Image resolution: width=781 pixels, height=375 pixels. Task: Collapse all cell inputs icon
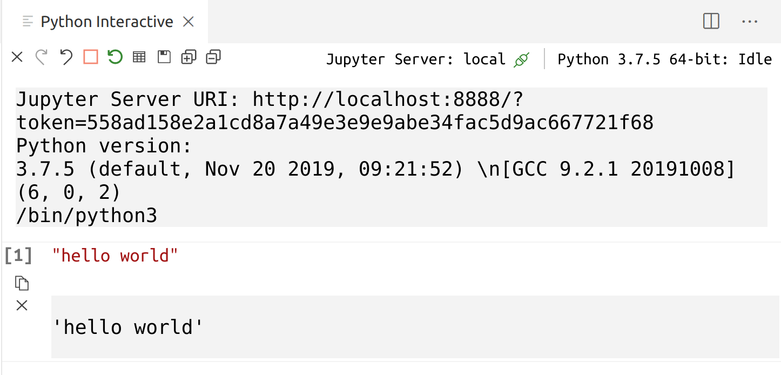(x=213, y=57)
